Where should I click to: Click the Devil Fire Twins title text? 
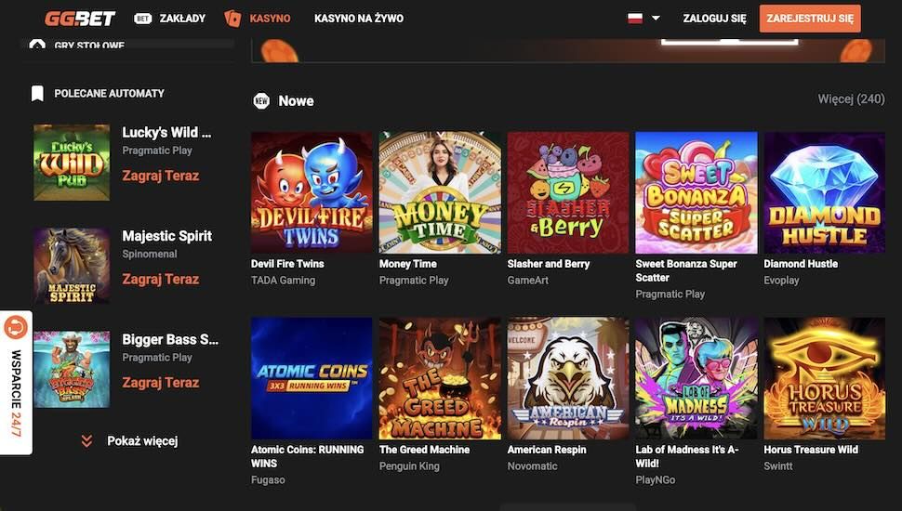click(287, 264)
